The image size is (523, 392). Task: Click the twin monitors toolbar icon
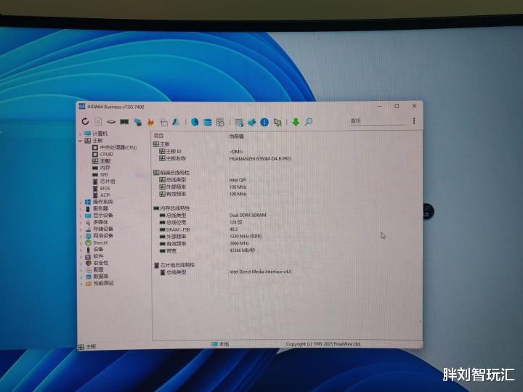click(x=137, y=122)
